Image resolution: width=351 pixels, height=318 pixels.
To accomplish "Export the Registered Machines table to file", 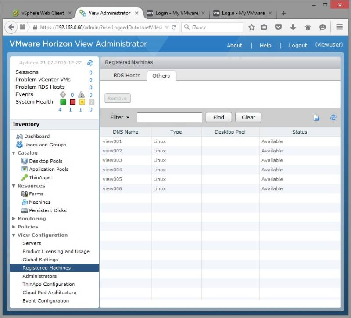I will pyautogui.click(x=316, y=118).
